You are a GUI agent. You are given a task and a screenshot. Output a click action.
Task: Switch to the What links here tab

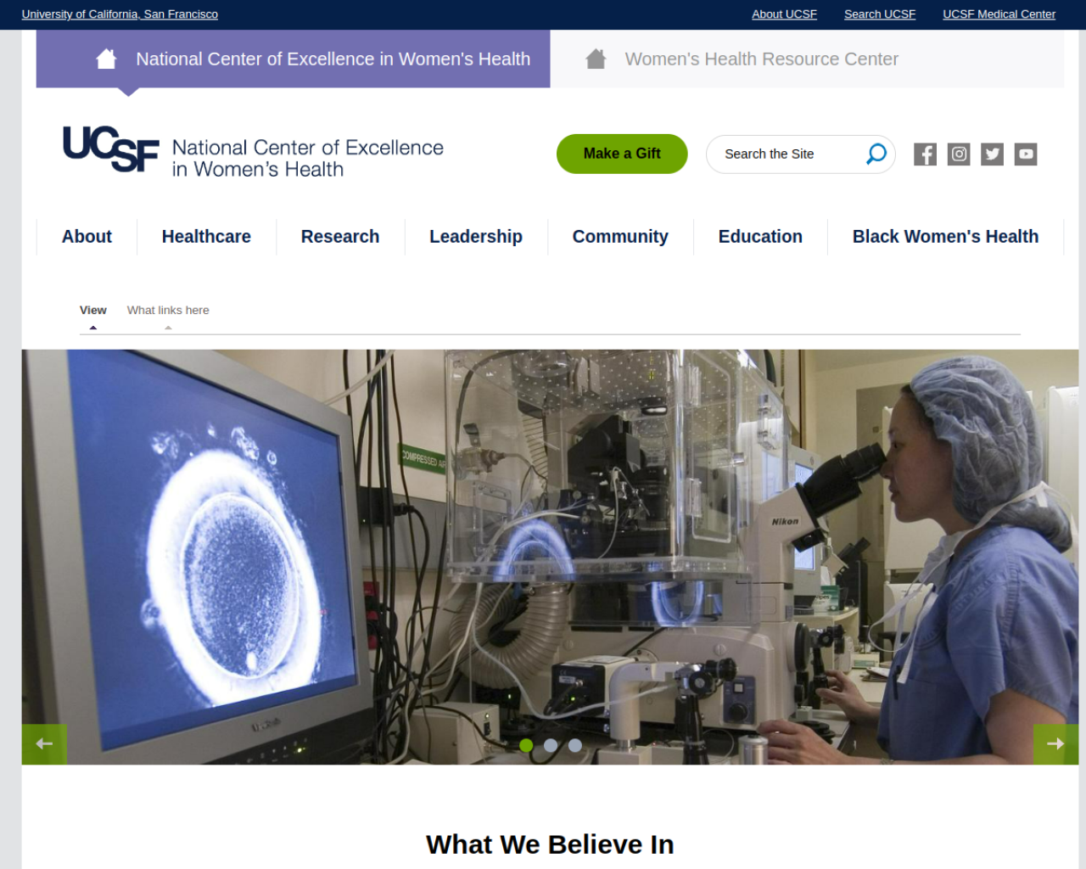pyautogui.click(x=168, y=311)
